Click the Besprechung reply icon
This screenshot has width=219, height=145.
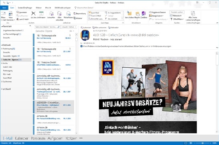79,14
